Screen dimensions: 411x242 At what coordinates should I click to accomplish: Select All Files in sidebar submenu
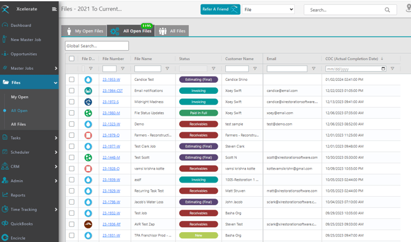tap(18, 124)
